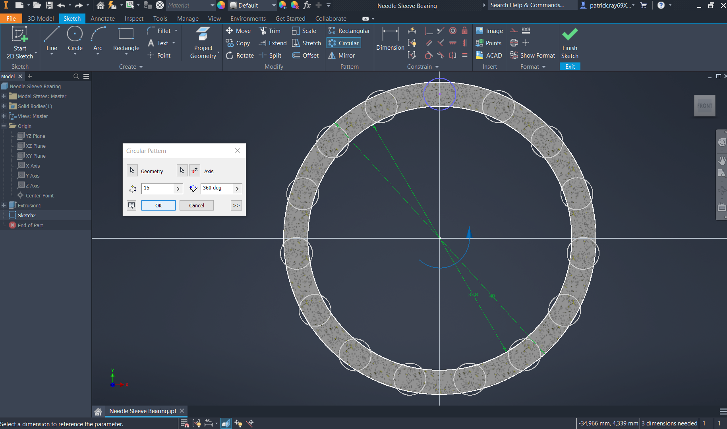This screenshot has width=727, height=429.
Task: Toggle the Axis selection arrow button
Action: coord(182,170)
